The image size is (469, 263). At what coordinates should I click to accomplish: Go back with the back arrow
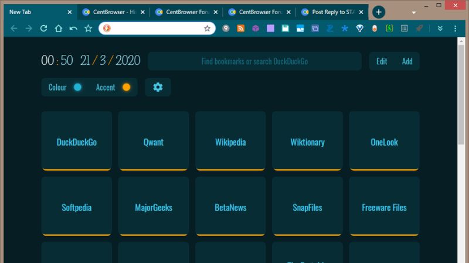point(13,28)
